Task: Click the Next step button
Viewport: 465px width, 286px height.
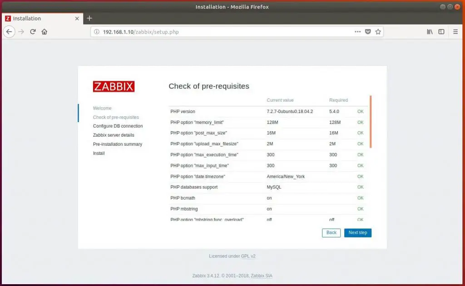Action: coord(358,232)
